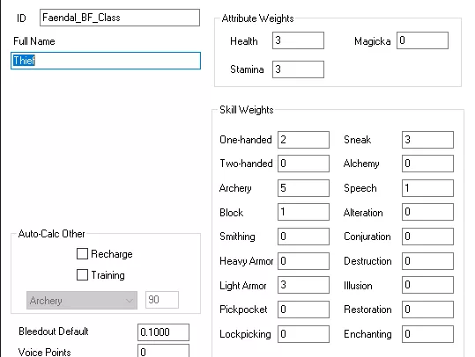This screenshot has width=475, height=357.
Task: Click the ID field containing Faendal_BF_Class
Action: [120, 18]
